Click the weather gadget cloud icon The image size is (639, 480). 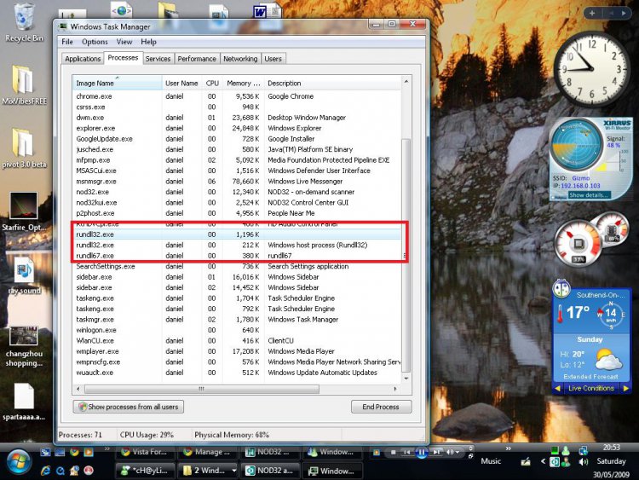(608, 359)
